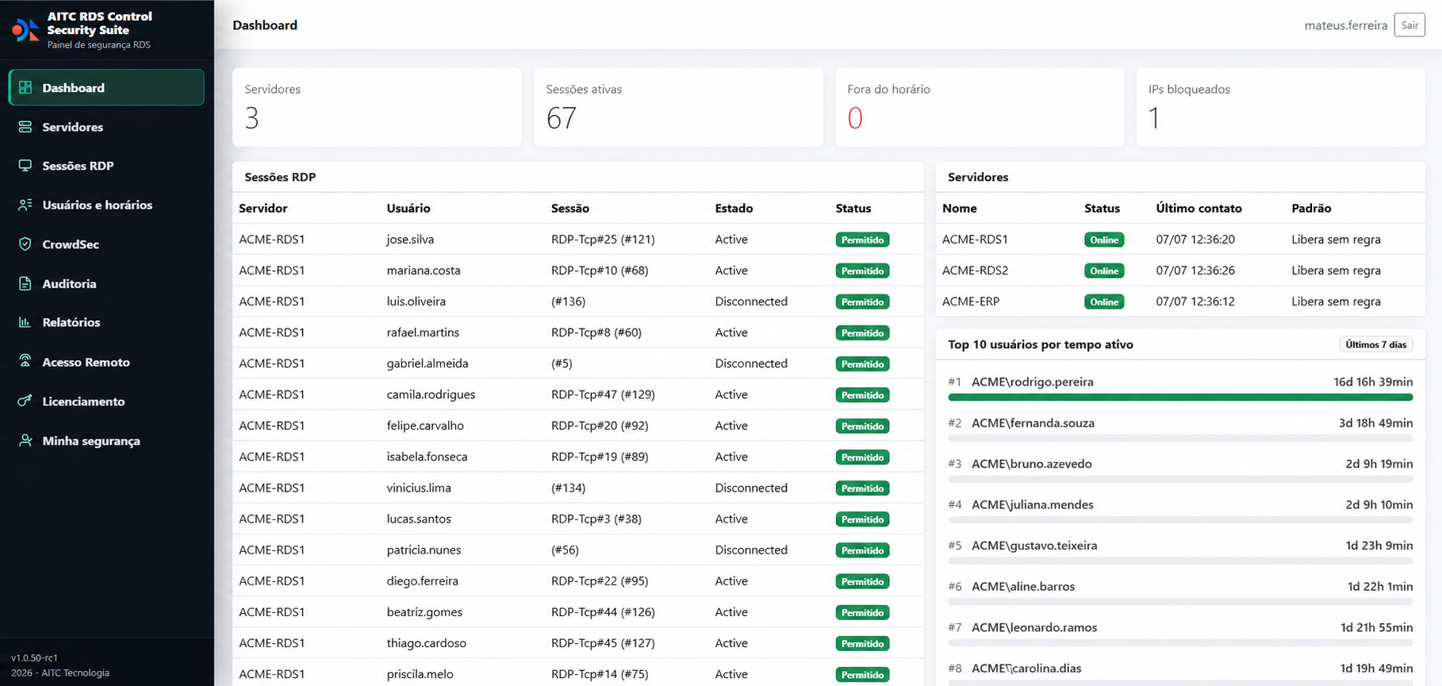
Task: Click ACME\gustavo.teixeira entry
Action: click(x=1034, y=546)
